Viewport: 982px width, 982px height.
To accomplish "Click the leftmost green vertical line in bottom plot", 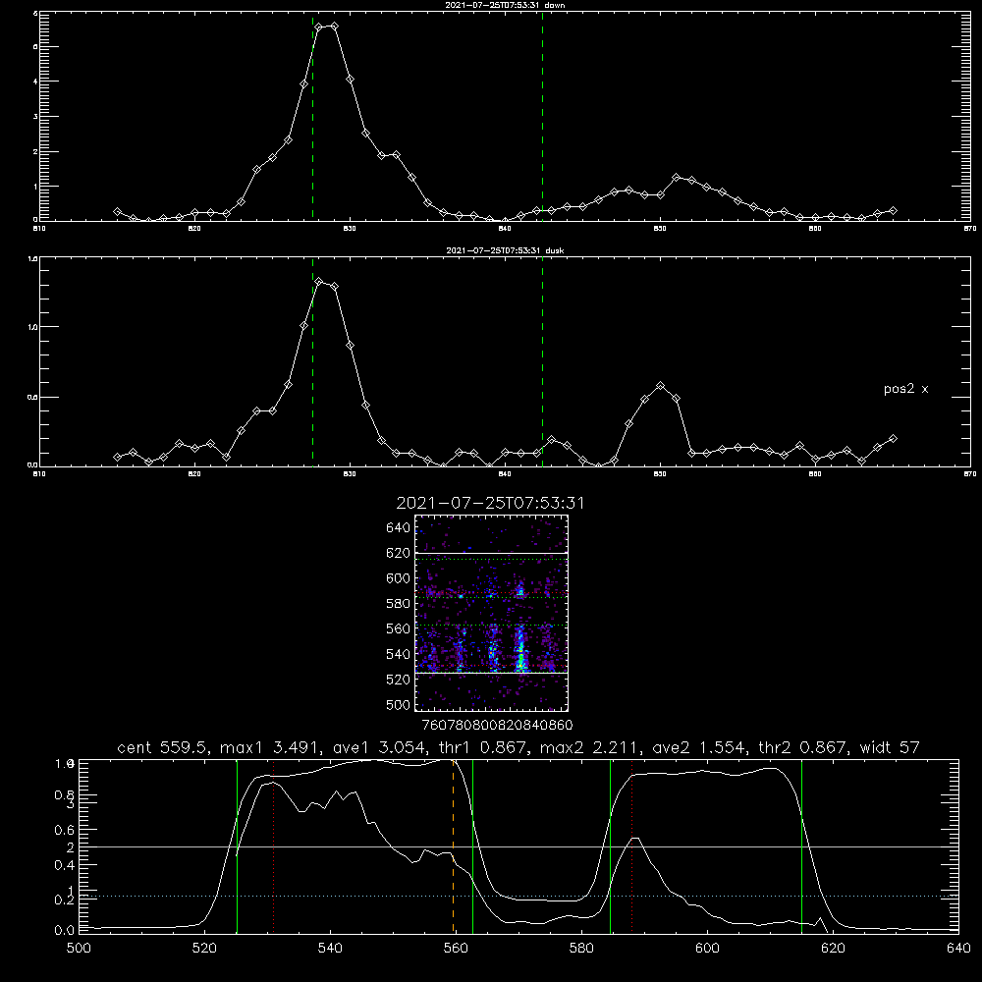I will (237, 846).
